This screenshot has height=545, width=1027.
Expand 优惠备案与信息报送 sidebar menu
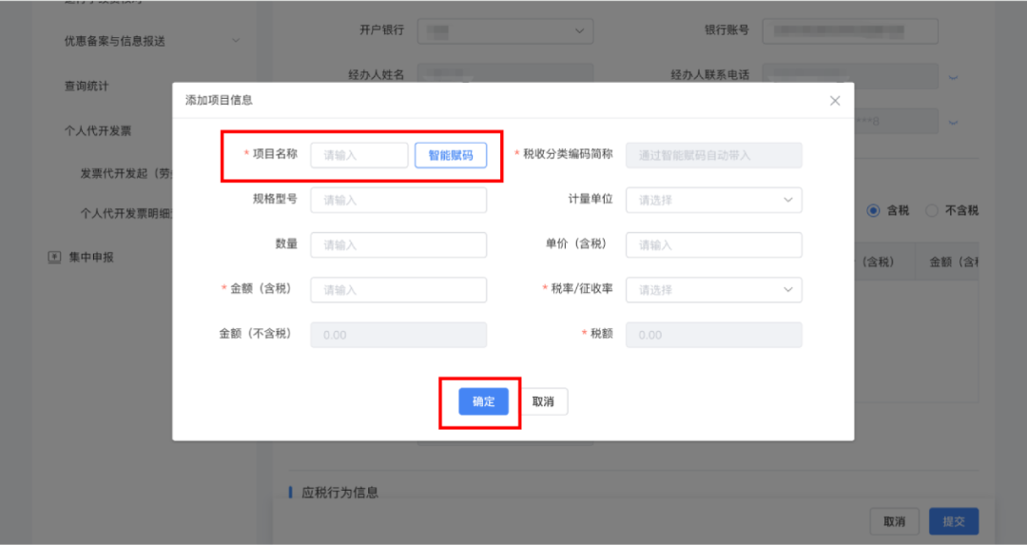tap(152, 41)
